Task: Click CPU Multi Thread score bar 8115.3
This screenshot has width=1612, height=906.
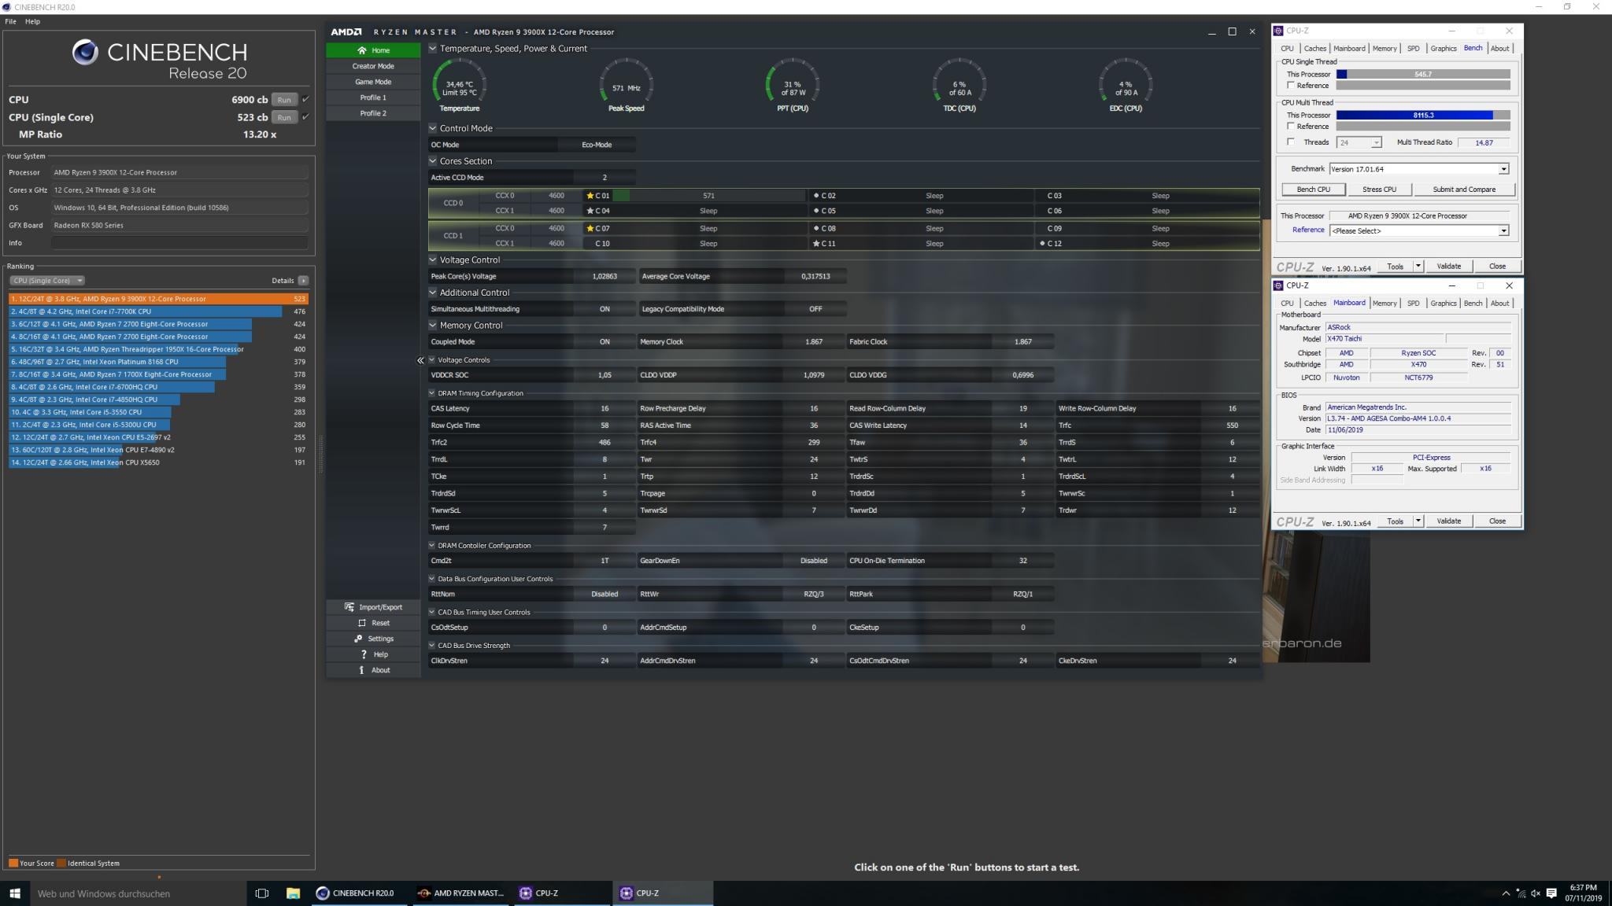Action: coord(1423,115)
